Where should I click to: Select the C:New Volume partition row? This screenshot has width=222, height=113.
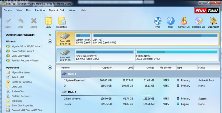pyautogui.click(x=141, y=99)
